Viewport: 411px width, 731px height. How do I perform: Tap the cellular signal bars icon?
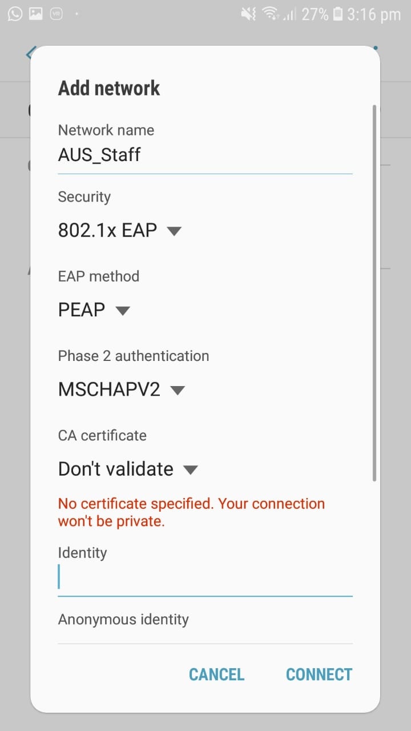(x=290, y=14)
